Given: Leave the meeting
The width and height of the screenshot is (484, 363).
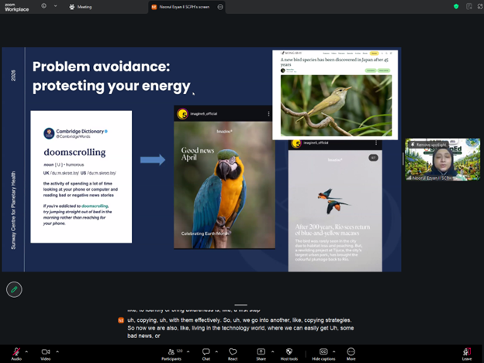Looking at the screenshot, I should [x=466, y=353].
